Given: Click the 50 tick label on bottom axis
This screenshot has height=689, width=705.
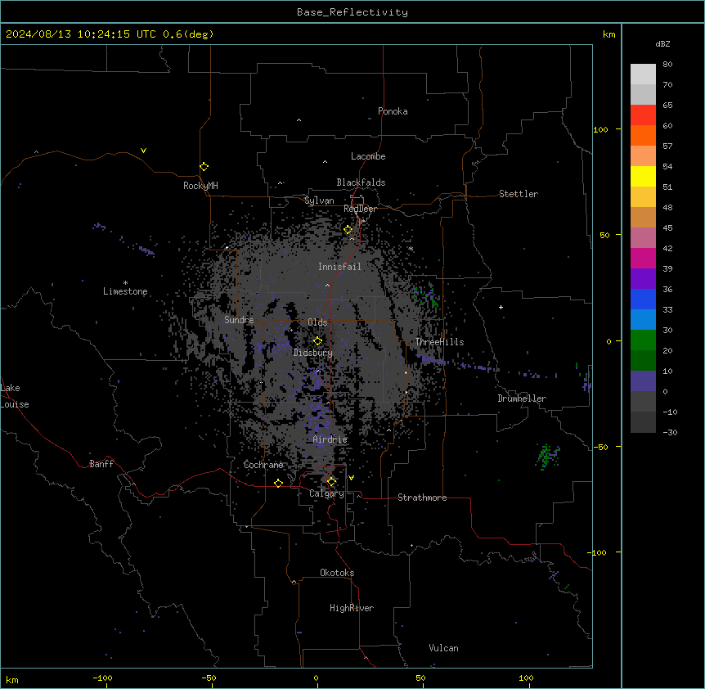Looking at the screenshot, I should [x=420, y=678].
